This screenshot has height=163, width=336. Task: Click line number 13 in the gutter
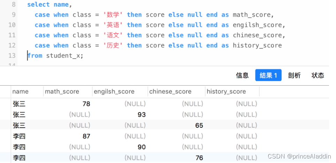click(x=12, y=56)
